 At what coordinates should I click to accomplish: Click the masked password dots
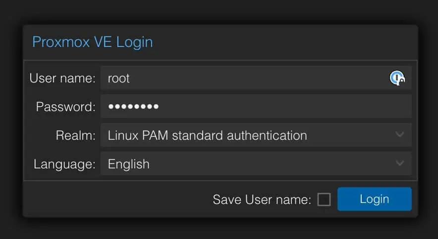[x=133, y=106]
